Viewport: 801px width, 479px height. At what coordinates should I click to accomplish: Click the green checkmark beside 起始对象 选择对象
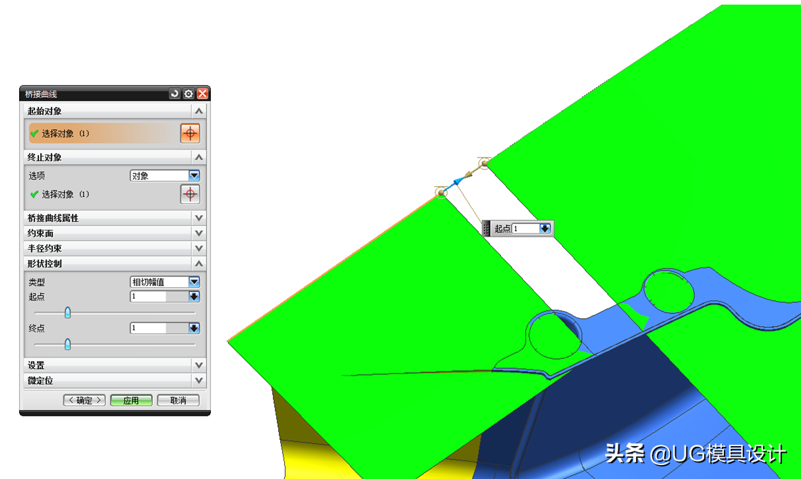(x=35, y=133)
